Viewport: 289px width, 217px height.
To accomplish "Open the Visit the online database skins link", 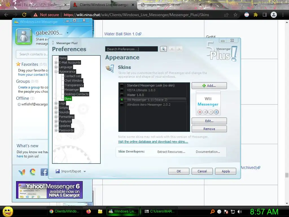I will pos(153,142).
